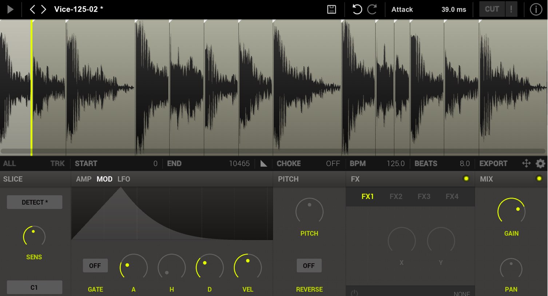
Task: Click the EXPORT button
Action: click(x=493, y=164)
